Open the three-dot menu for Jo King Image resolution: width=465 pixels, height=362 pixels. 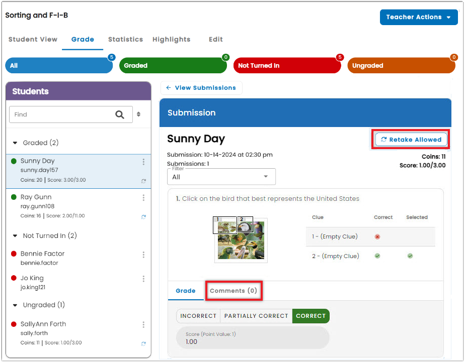point(143,279)
